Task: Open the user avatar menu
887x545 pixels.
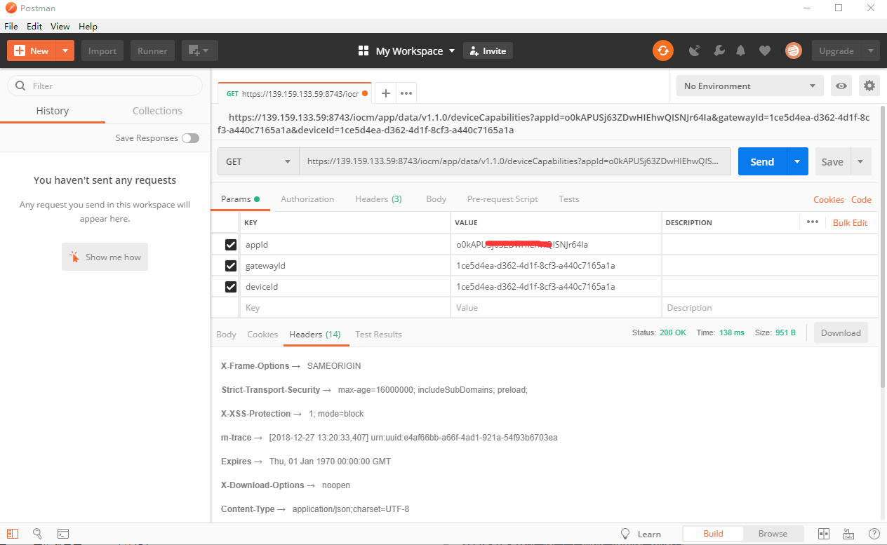Action: 793,51
